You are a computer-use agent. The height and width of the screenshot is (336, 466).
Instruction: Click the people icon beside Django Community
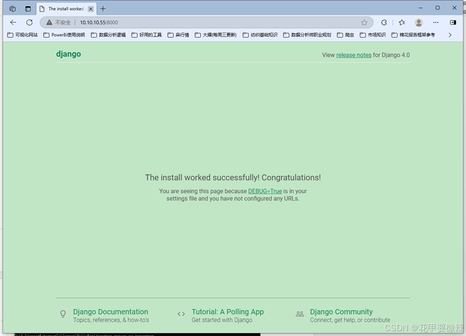point(300,314)
